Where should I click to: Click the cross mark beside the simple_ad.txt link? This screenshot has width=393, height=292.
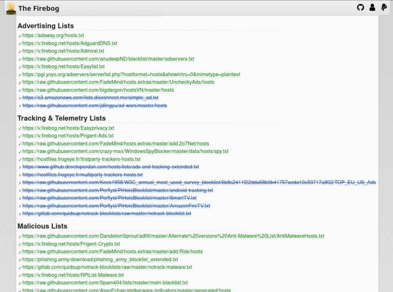20,98
